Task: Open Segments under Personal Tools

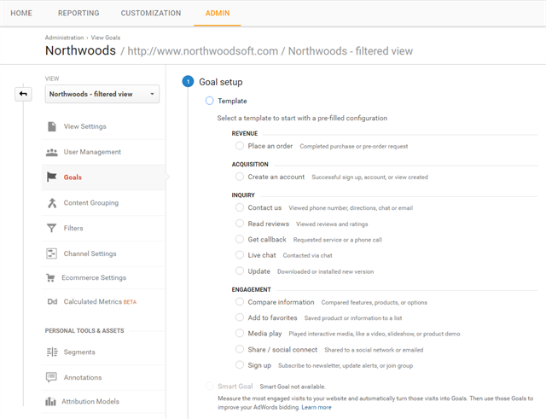Action: coord(79,352)
